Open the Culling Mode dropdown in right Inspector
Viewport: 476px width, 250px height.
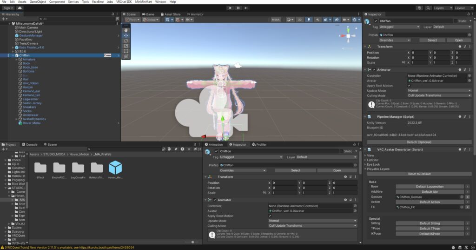439,95
